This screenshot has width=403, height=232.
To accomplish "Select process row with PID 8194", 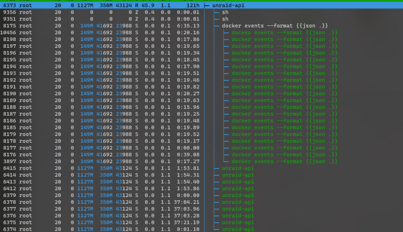I will click(x=201, y=66).
